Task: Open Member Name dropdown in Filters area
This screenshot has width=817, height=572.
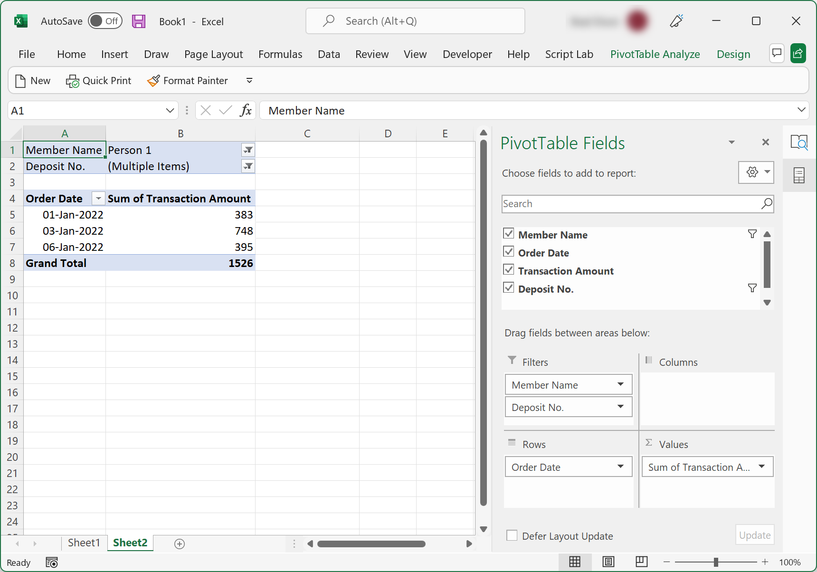Action: pyautogui.click(x=620, y=384)
